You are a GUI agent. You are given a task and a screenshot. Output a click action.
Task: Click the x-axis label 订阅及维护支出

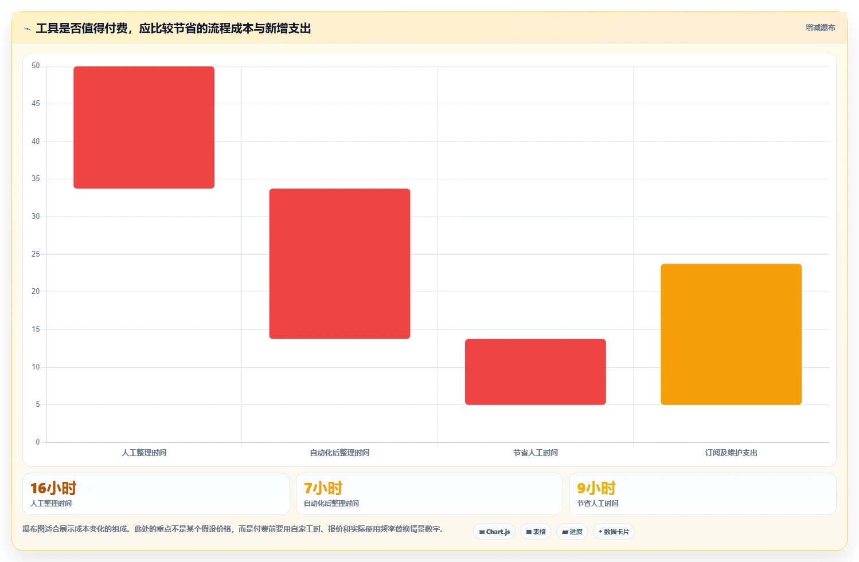click(731, 453)
